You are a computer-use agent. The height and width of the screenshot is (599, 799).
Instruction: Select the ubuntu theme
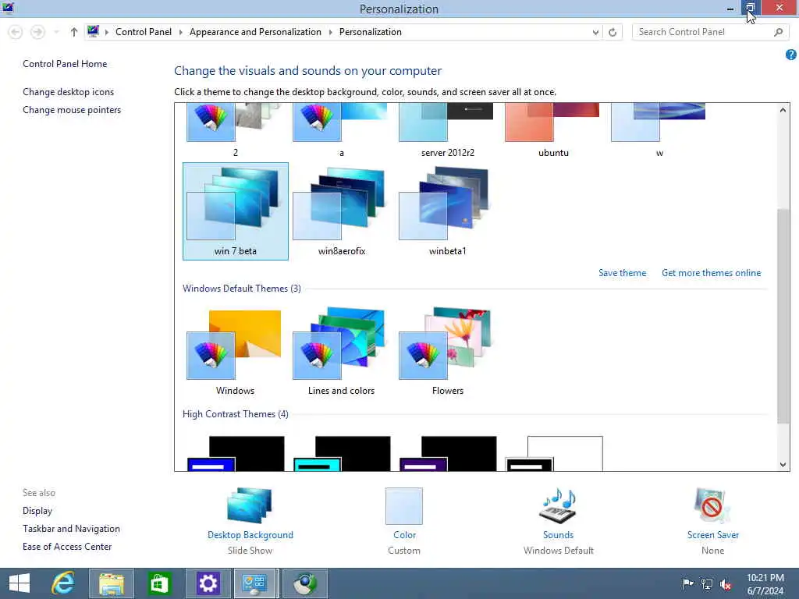(553, 130)
